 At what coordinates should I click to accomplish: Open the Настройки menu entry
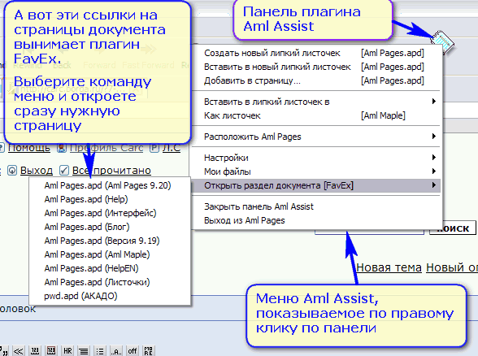point(315,158)
